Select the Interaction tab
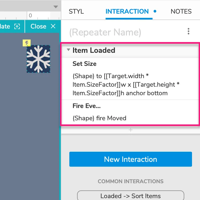This screenshot has width=200, height=200. coord(127,11)
